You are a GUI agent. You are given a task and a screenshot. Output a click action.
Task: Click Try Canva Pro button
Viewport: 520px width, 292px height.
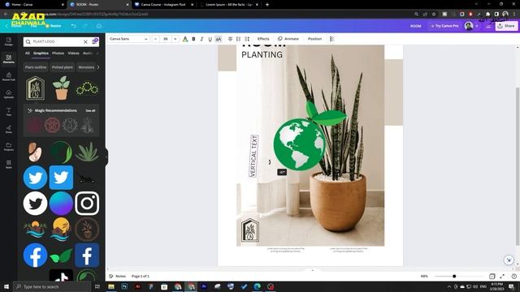click(444, 26)
